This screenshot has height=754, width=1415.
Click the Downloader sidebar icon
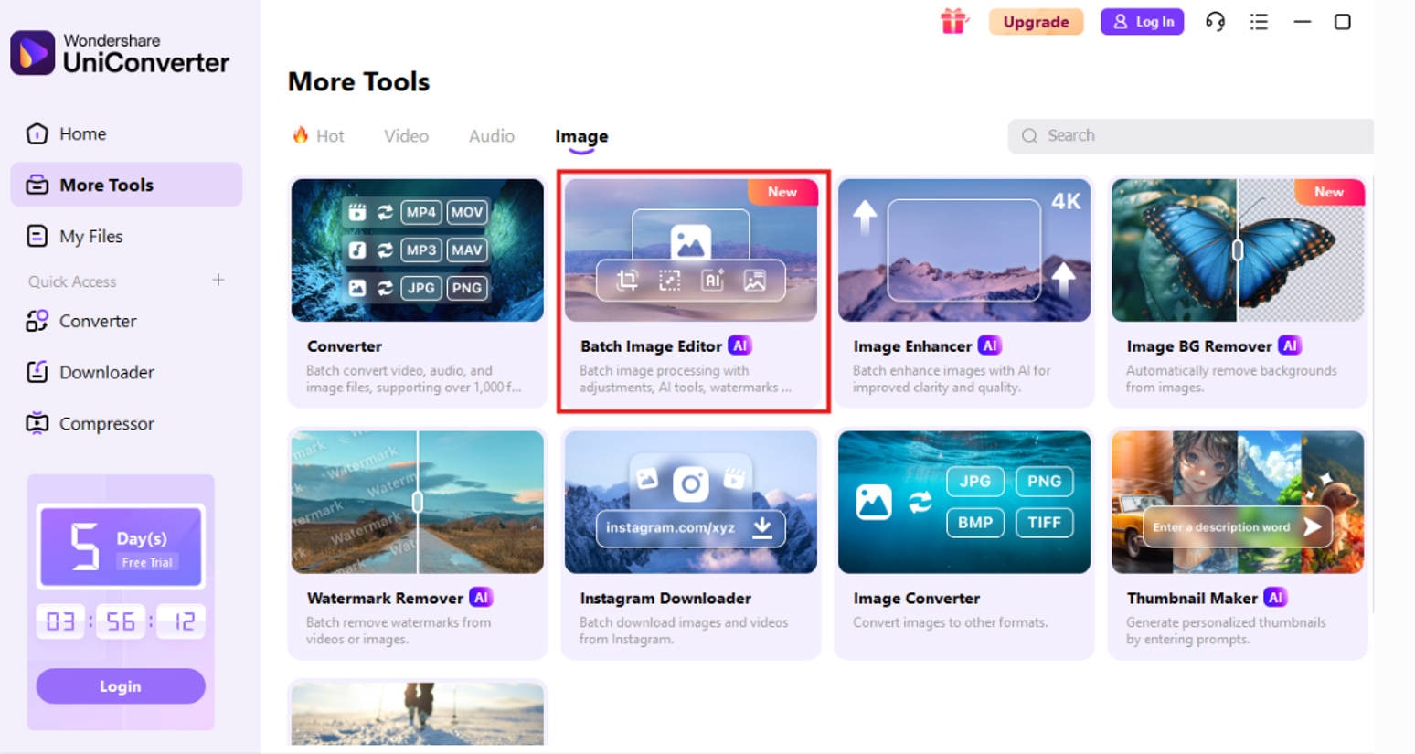[x=37, y=372]
